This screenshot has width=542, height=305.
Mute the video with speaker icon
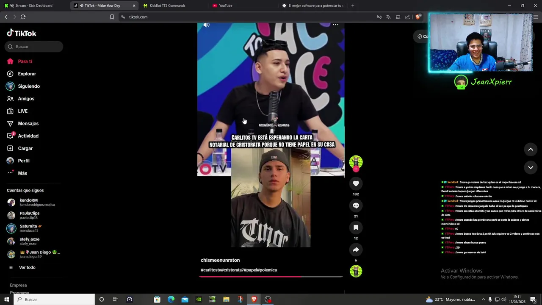coord(206,25)
